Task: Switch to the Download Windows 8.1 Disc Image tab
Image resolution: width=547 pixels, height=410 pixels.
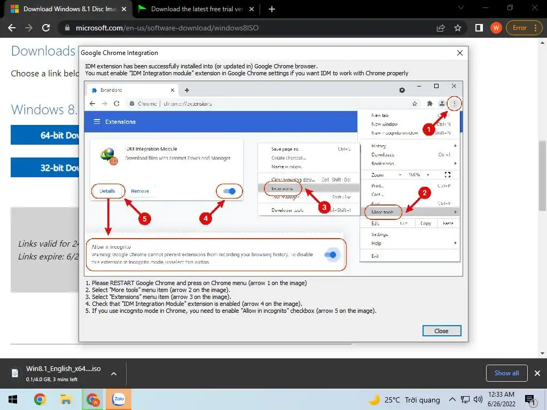Action: pos(69,9)
